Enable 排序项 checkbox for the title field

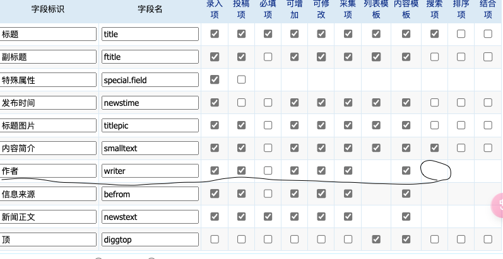pyautogui.click(x=461, y=33)
